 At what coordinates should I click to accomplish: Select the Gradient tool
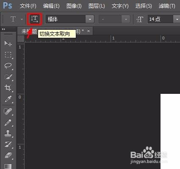click(x=8, y=166)
